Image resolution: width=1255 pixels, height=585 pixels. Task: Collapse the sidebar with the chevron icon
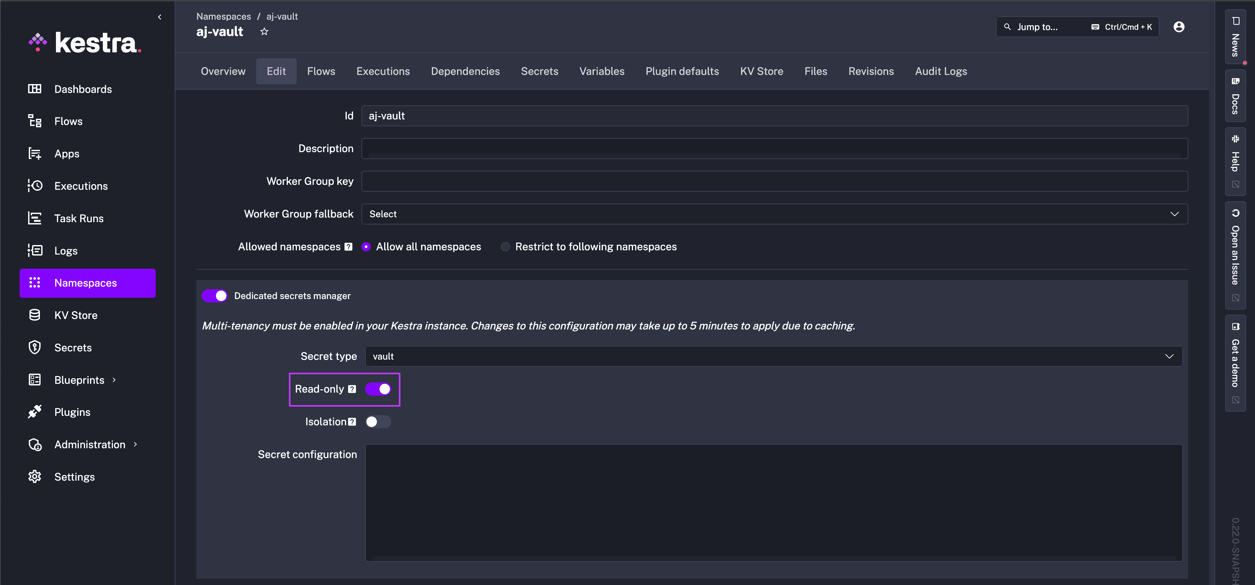point(159,17)
